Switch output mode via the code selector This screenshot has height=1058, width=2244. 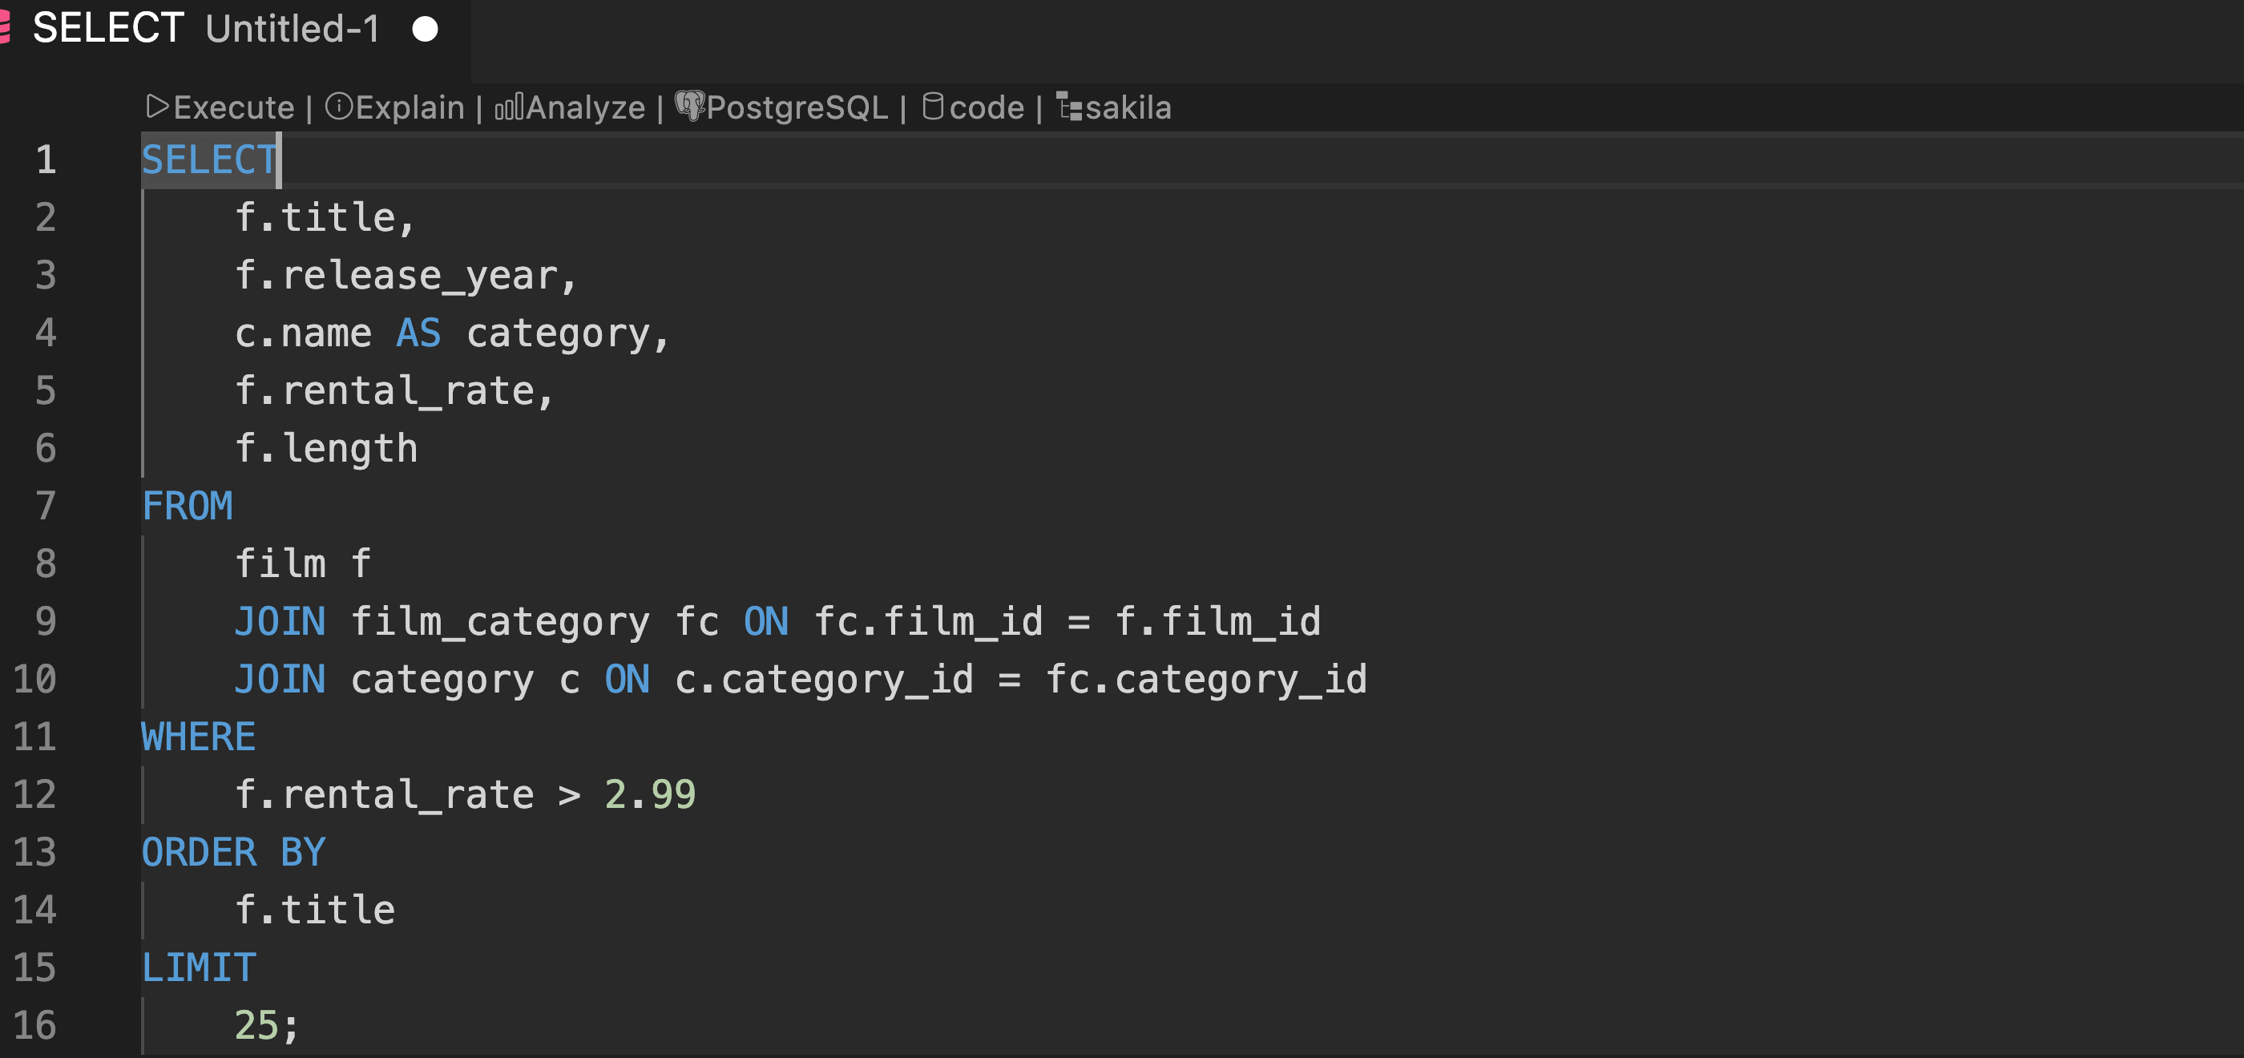[x=986, y=107]
